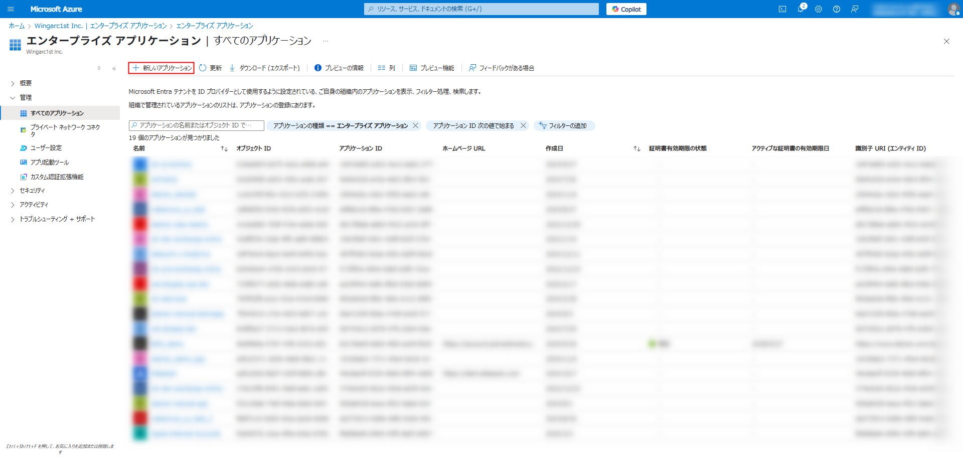This screenshot has width=963, height=457.
Task: Click the アプリケーション ID column header
Action: (x=360, y=148)
